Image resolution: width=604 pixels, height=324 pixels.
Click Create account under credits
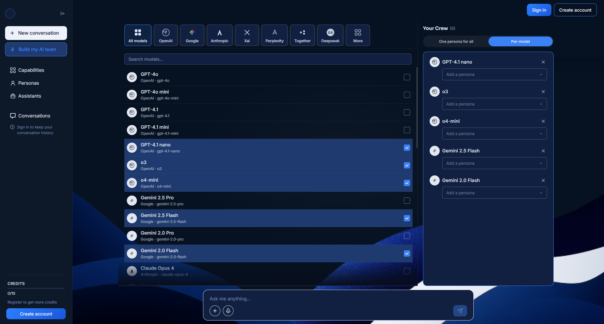click(36, 314)
